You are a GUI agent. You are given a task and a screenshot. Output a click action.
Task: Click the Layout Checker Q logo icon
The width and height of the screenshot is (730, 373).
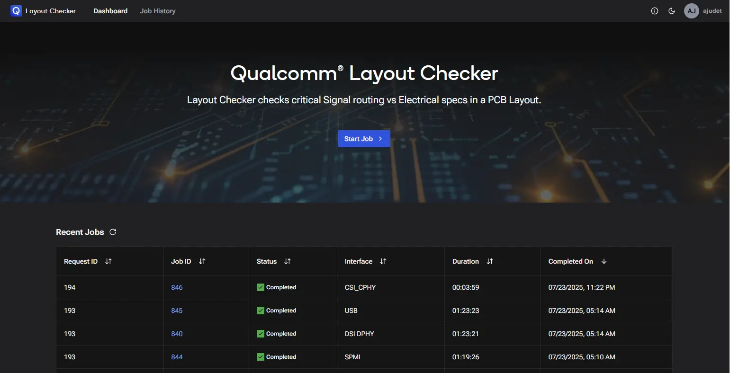(16, 11)
